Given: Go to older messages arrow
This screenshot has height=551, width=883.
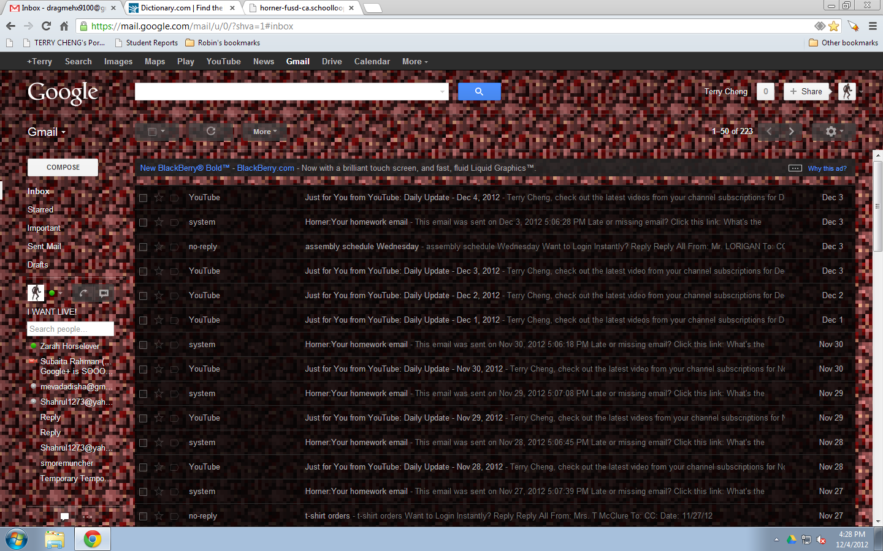Looking at the screenshot, I should (791, 132).
